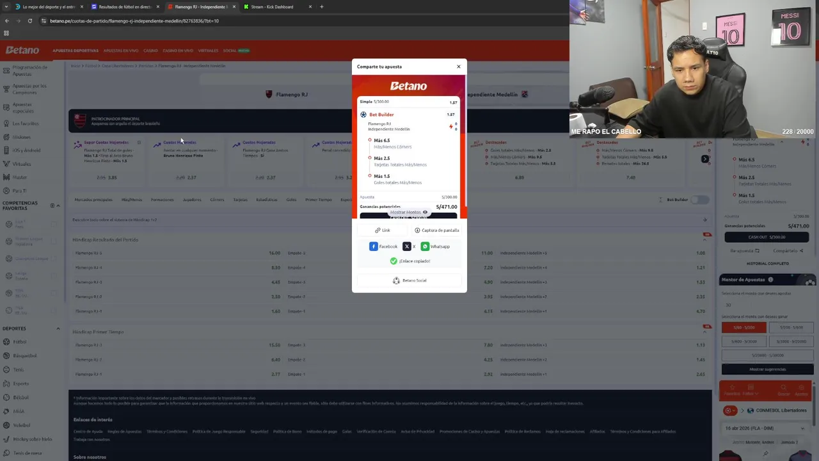The width and height of the screenshot is (819, 461).
Task: Switch to Mercados principales tab
Action: point(93,200)
